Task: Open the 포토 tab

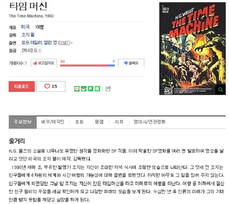Action: 79,122
